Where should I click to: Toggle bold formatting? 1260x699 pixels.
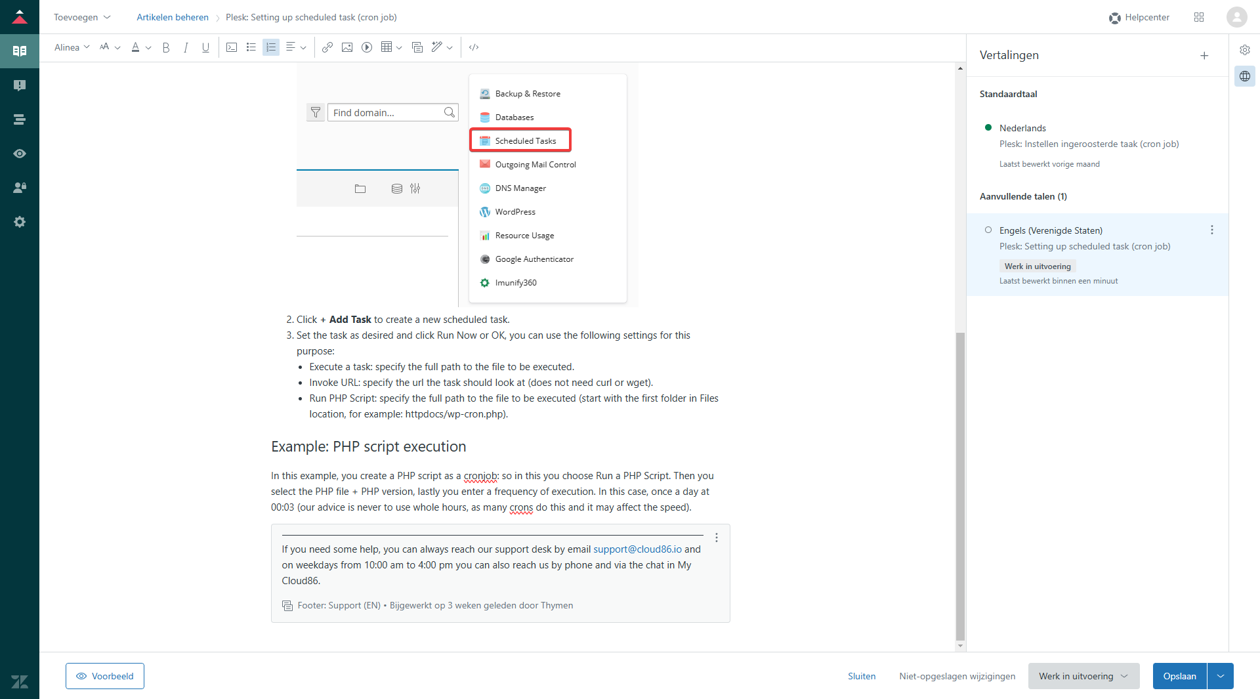point(166,47)
